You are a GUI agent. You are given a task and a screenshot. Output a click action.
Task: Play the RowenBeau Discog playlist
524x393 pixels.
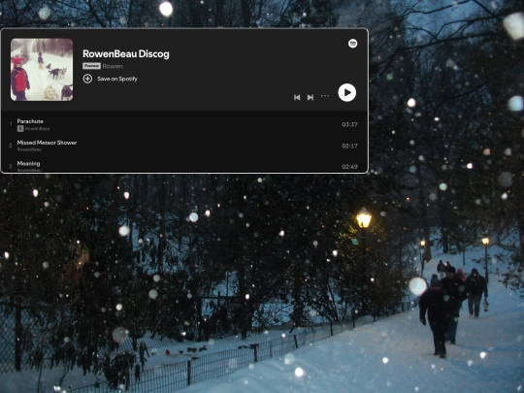[346, 92]
